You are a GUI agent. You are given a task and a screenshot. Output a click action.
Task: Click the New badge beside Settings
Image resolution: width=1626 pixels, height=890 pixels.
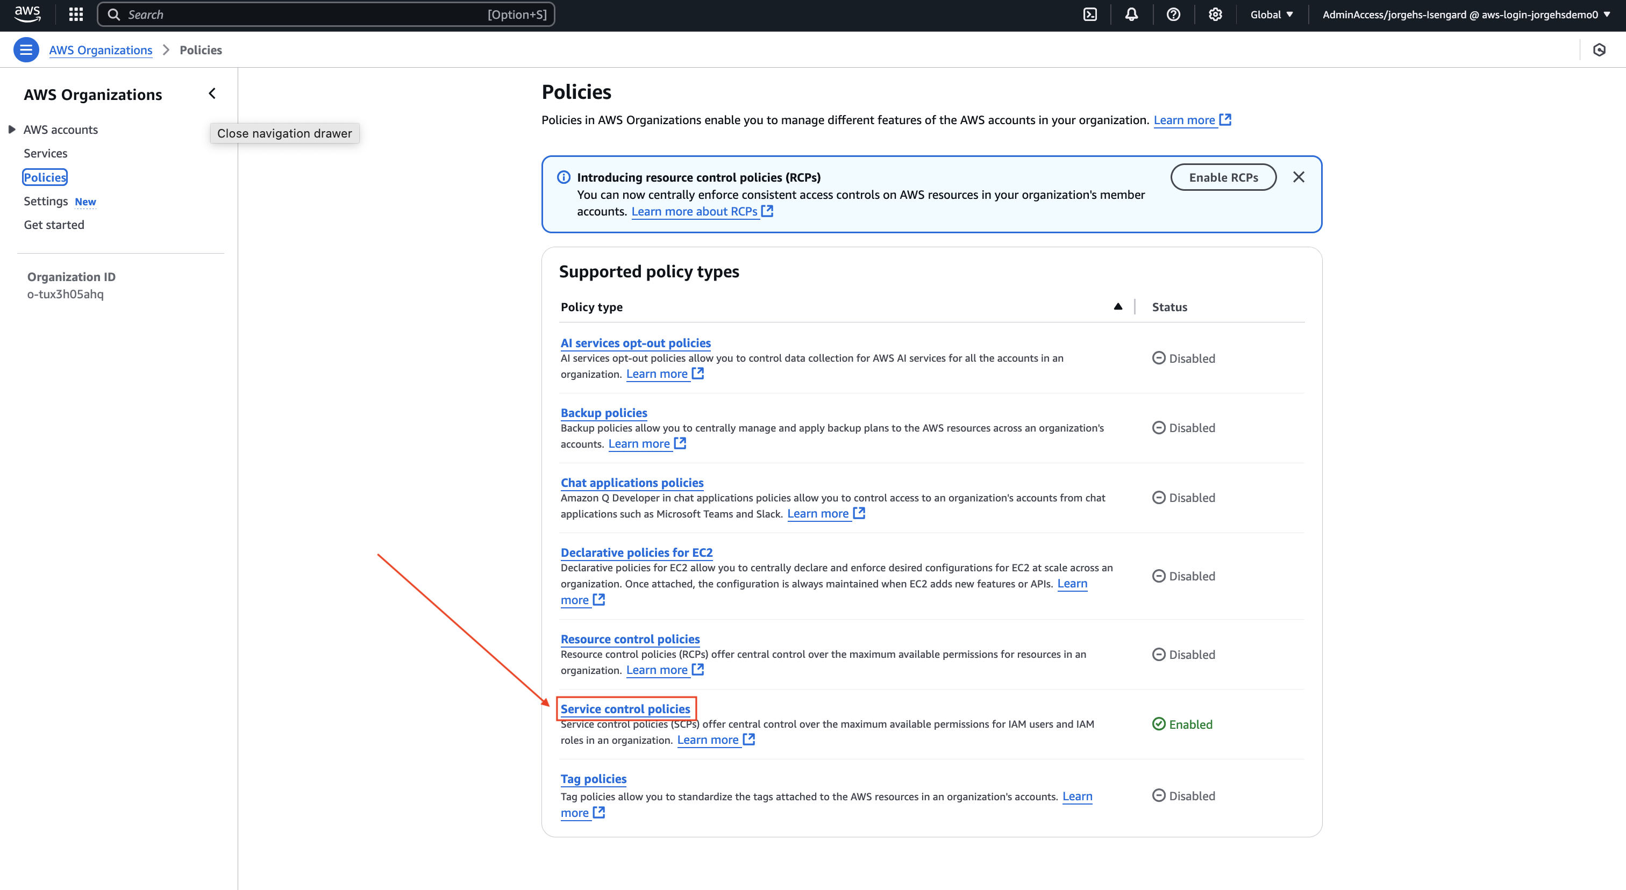coord(85,202)
